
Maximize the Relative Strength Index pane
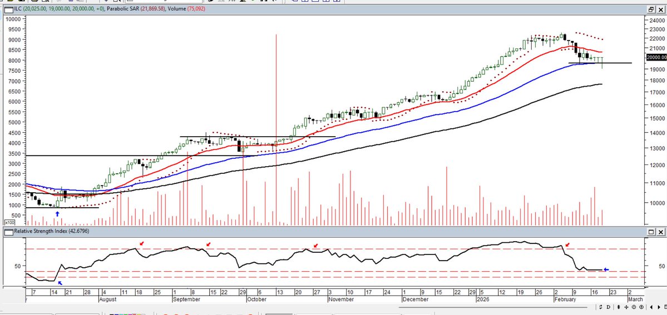651,232
